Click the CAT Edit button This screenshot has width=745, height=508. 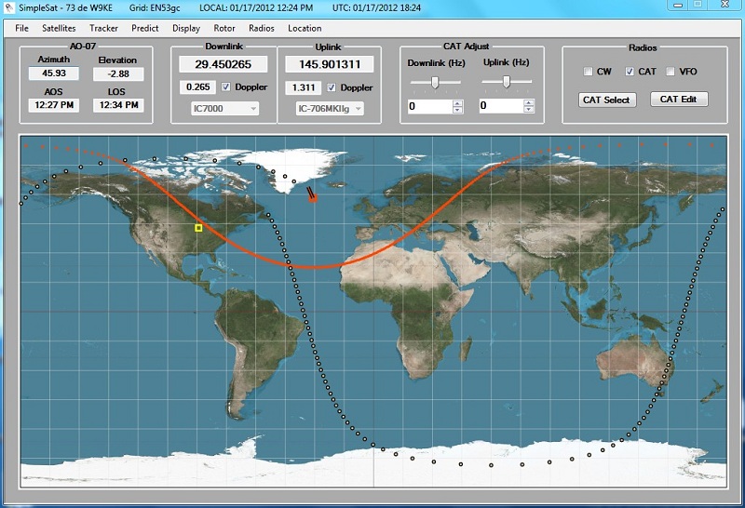coord(679,100)
